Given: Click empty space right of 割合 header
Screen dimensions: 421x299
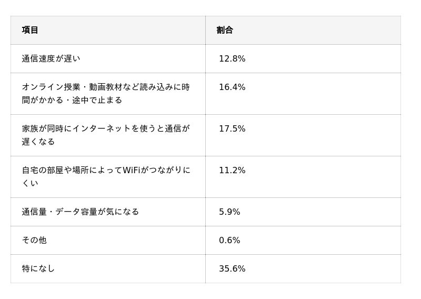Looking at the screenshot, I should click(317, 30).
